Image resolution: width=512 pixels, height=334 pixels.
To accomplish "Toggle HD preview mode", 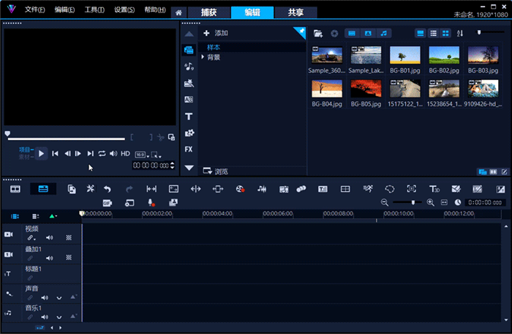I will click(x=125, y=153).
